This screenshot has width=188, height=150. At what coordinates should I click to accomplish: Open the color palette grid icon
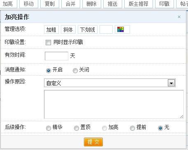pyautogui.click(x=121, y=30)
